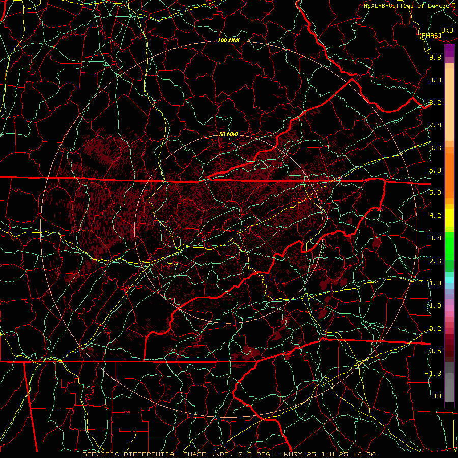Click the 1.8 legend value

coord(435,283)
